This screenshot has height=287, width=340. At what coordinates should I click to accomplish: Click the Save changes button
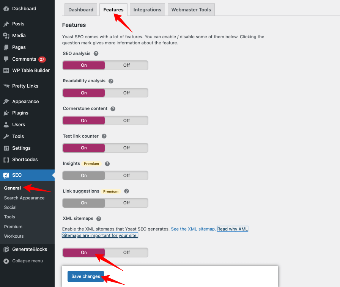(86, 276)
